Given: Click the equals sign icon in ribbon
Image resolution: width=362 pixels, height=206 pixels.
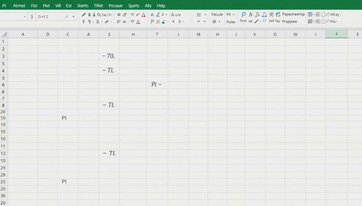Looking at the screenshot, I should [124, 22].
